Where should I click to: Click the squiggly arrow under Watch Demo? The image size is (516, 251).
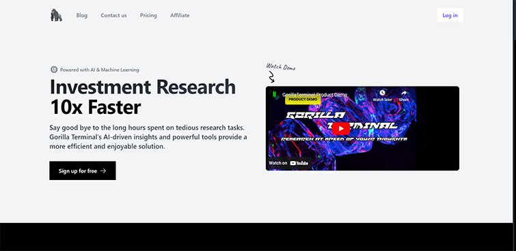click(x=271, y=78)
